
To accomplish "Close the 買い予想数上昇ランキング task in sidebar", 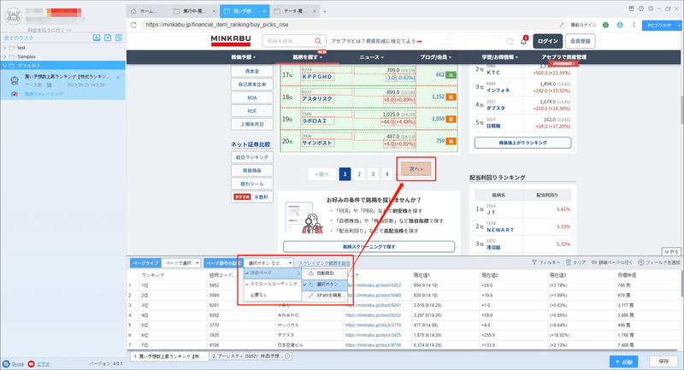I will click(x=118, y=78).
